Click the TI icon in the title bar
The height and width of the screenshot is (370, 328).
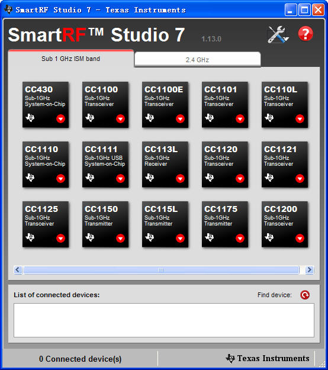point(8,9)
